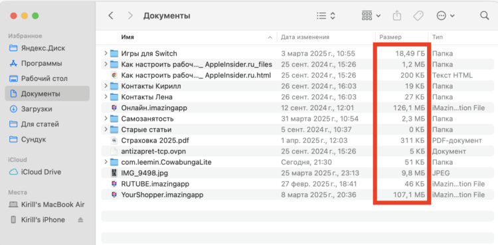Select the antizapret-tcp.ovpn file icon

(x=114, y=151)
